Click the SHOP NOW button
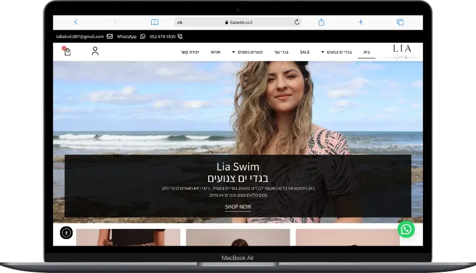Image resolution: width=476 pixels, height=273 pixels. tap(238, 207)
